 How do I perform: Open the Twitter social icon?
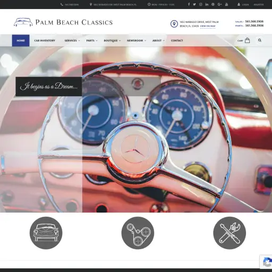pos(194,4)
